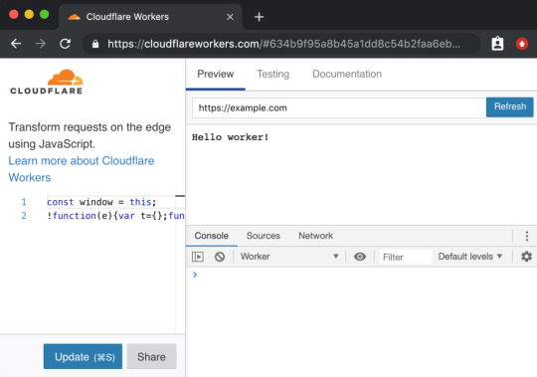Open the Documentation tab
Screen dimensions: 537x377
pos(347,74)
